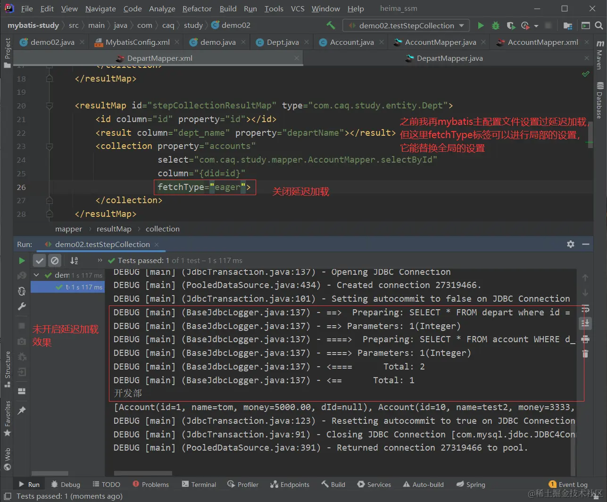Image resolution: width=607 pixels, height=502 pixels.
Task: Toggle Show Passed tests checkmark button
Action: click(x=40, y=261)
